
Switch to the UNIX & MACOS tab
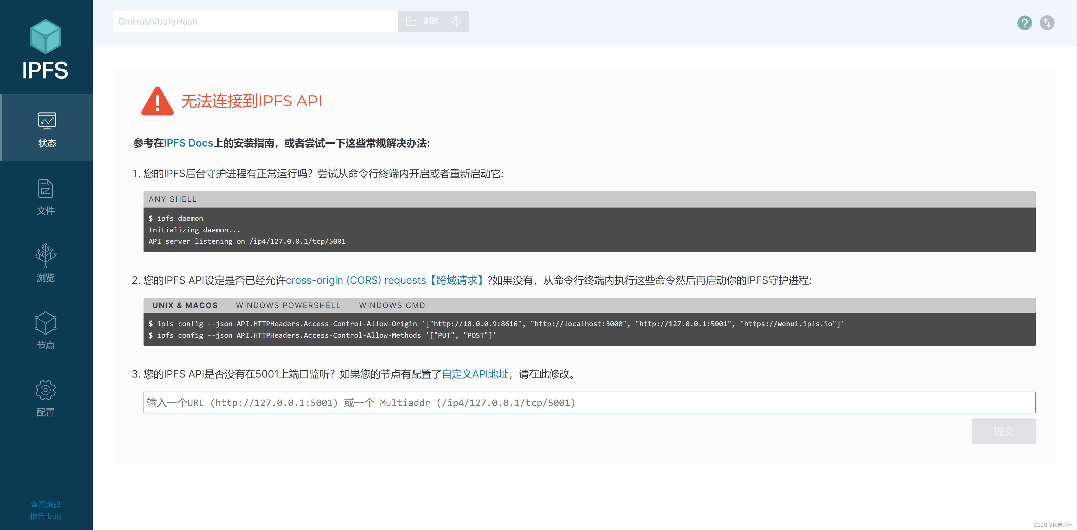185,306
